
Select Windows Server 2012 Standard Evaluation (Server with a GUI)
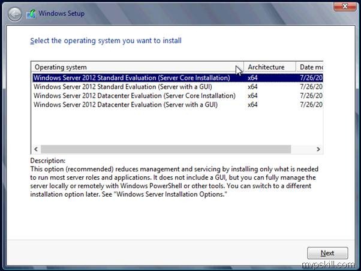(x=178, y=87)
